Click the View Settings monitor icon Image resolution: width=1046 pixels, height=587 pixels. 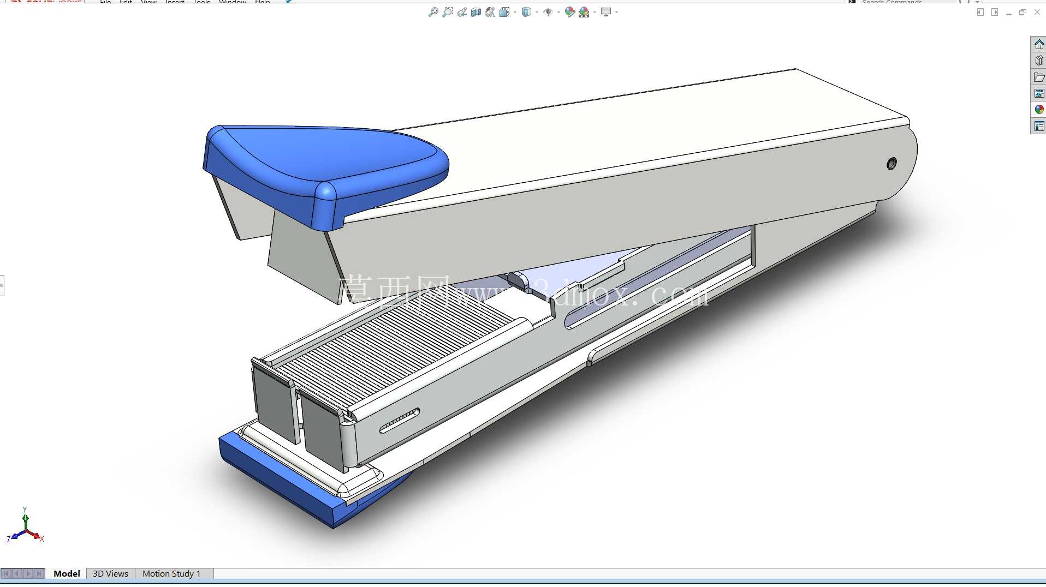[606, 12]
